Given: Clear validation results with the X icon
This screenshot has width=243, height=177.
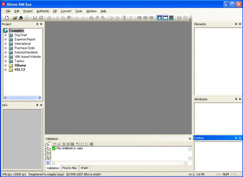Looking at the screenshot, I should point(91,144).
